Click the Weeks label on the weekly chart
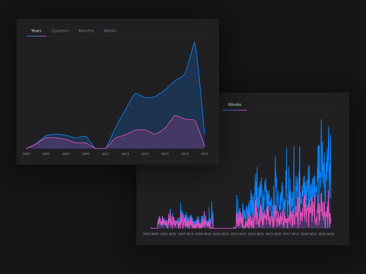366x274 pixels. coord(234,104)
